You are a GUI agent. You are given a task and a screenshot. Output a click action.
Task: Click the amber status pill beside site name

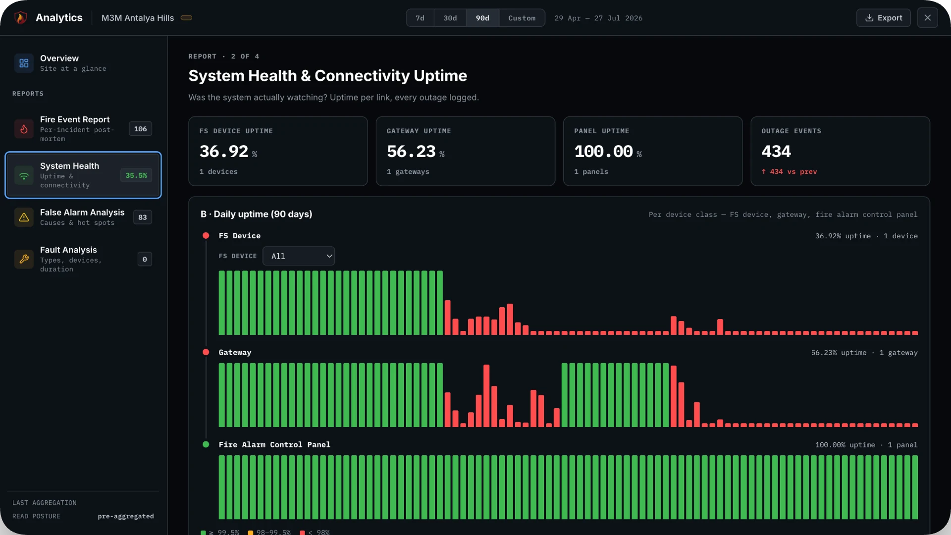pos(186,18)
